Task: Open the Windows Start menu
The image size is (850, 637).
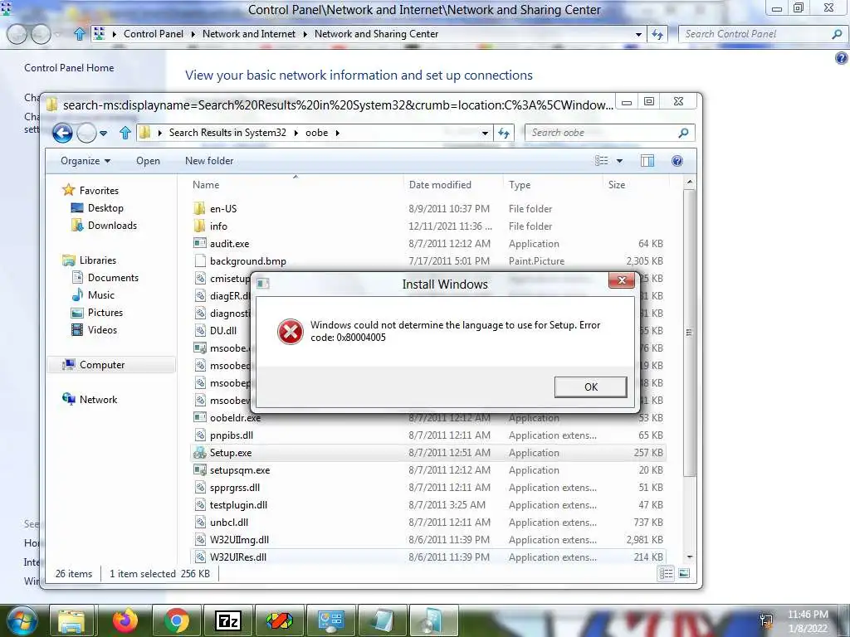Action: click(20, 620)
